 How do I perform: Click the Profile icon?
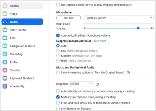point(5,62)
